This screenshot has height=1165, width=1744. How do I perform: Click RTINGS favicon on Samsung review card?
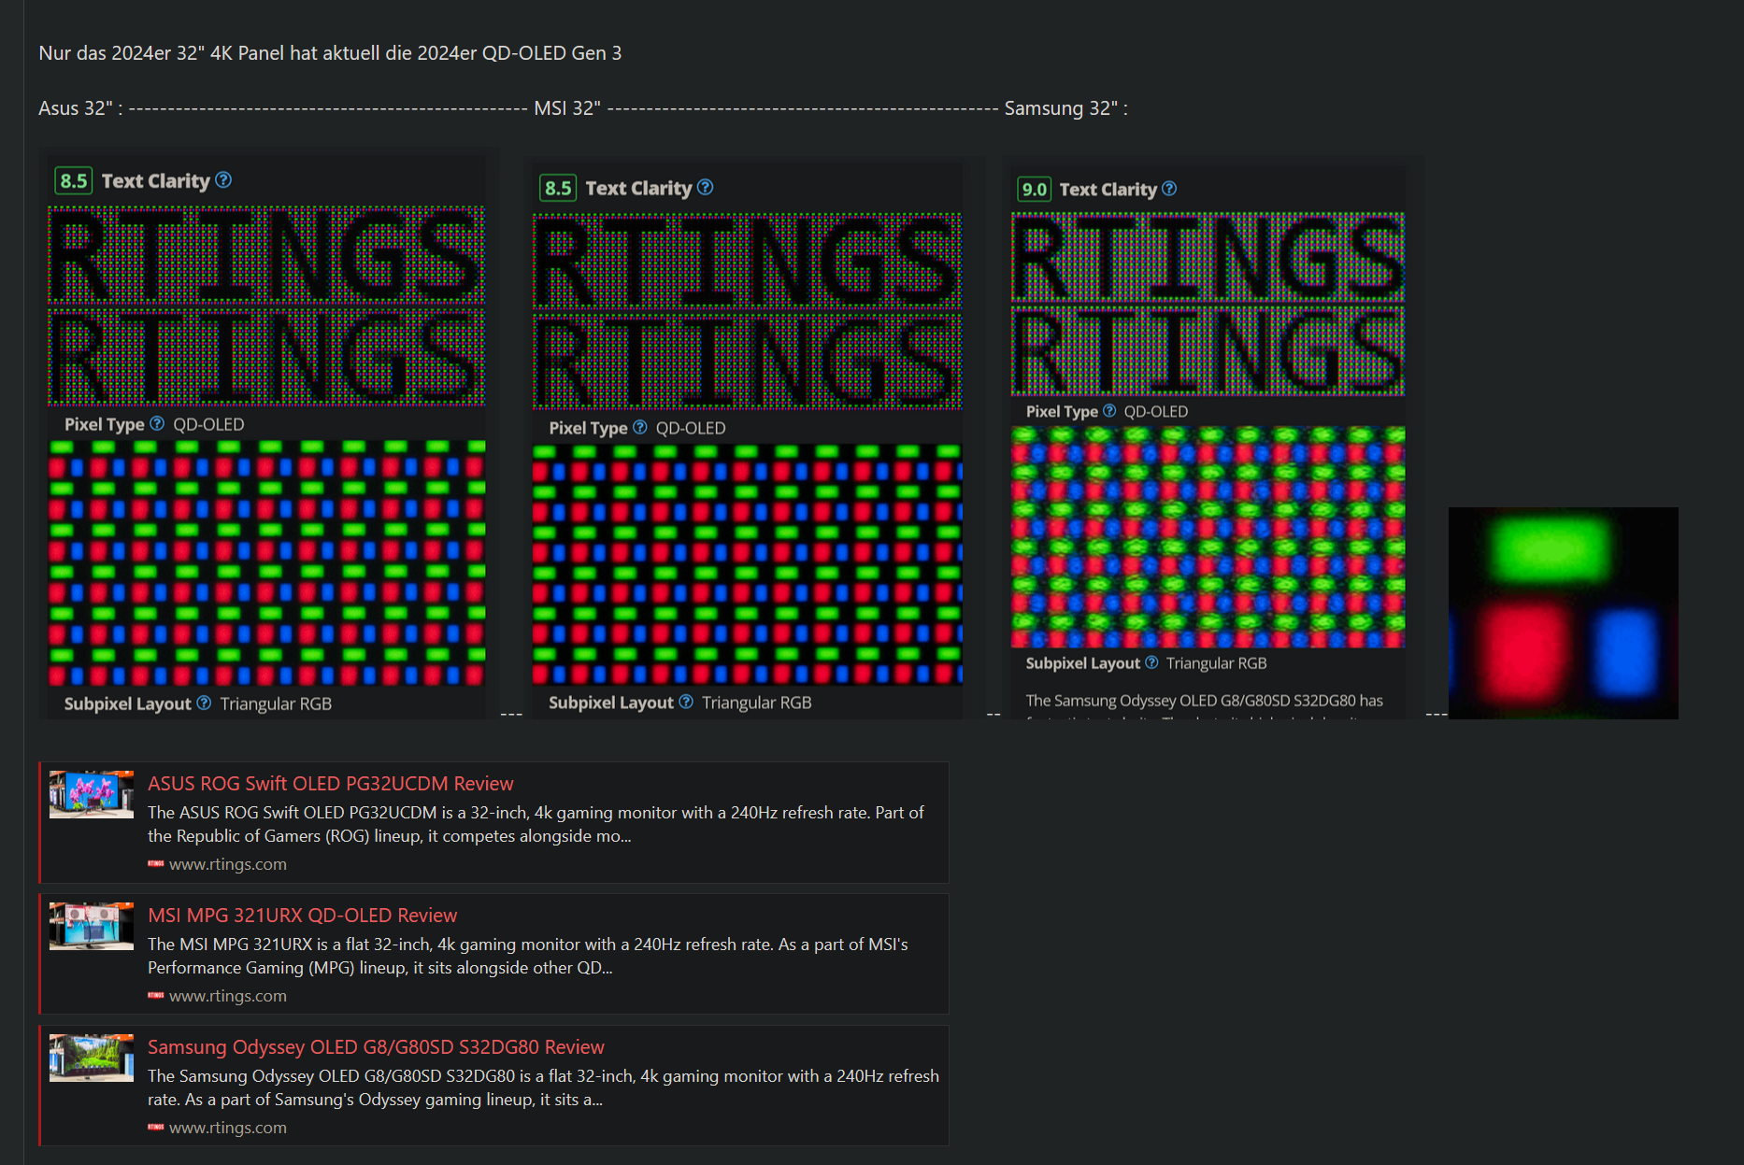154,1128
